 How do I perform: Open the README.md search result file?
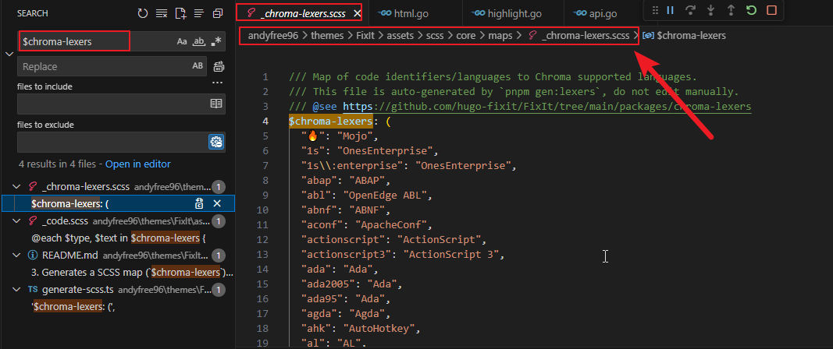(x=70, y=255)
